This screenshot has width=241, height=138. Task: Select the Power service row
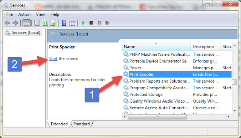(x=177, y=68)
